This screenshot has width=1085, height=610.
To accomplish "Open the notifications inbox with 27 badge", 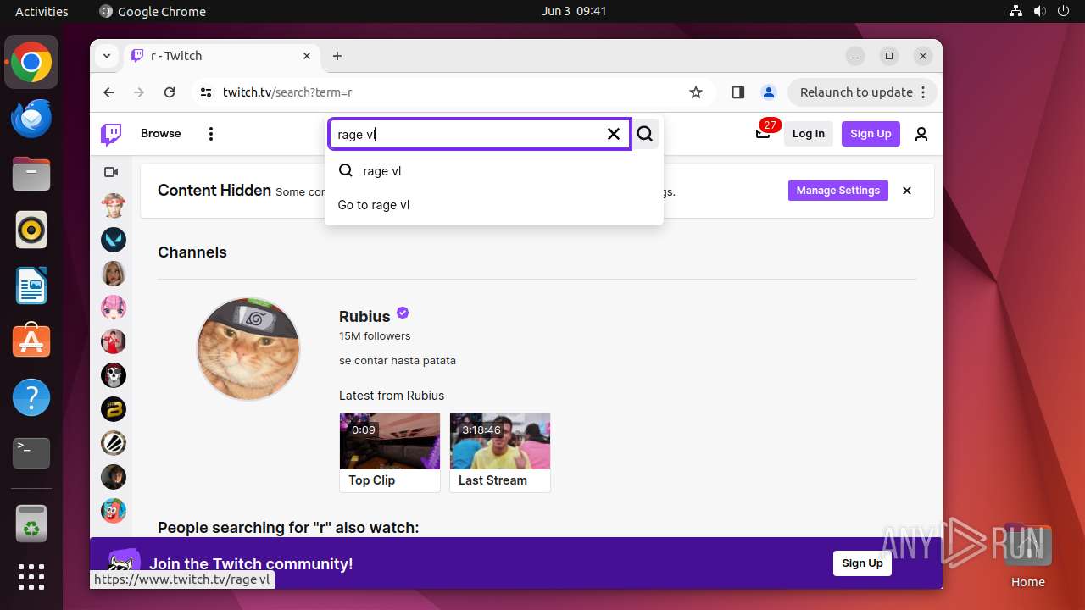I will pos(763,133).
